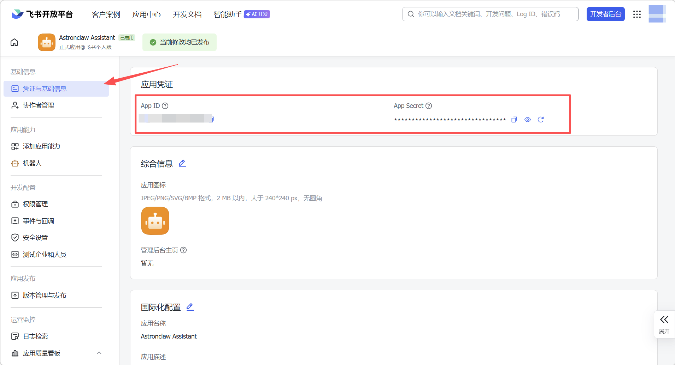Regenerate the App Secret with refresh icon
Image resolution: width=675 pixels, height=365 pixels.
click(x=541, y=120)
